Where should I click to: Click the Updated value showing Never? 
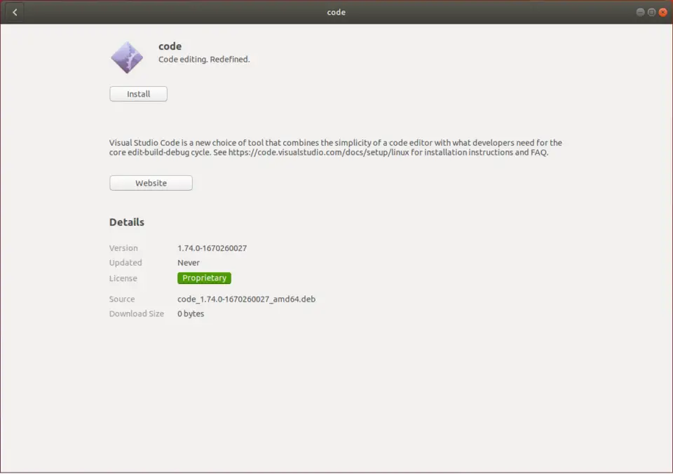[x=188, y=262]
